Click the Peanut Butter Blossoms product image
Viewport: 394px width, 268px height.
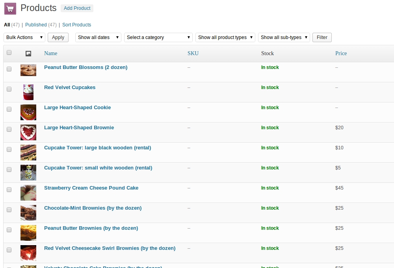(28, 70)
